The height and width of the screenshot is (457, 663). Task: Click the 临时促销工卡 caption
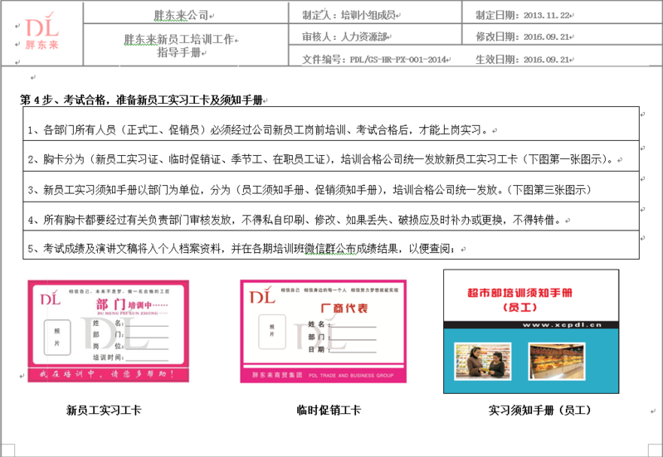click(329, 410)
